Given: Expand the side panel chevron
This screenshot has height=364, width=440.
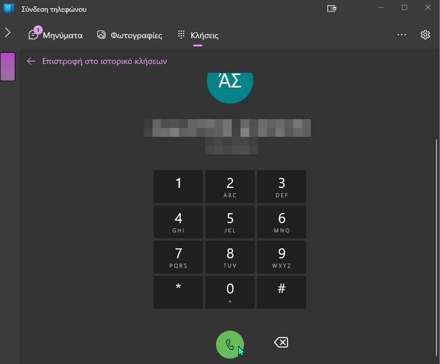Looking at the screenshot, I should [8, 32].
